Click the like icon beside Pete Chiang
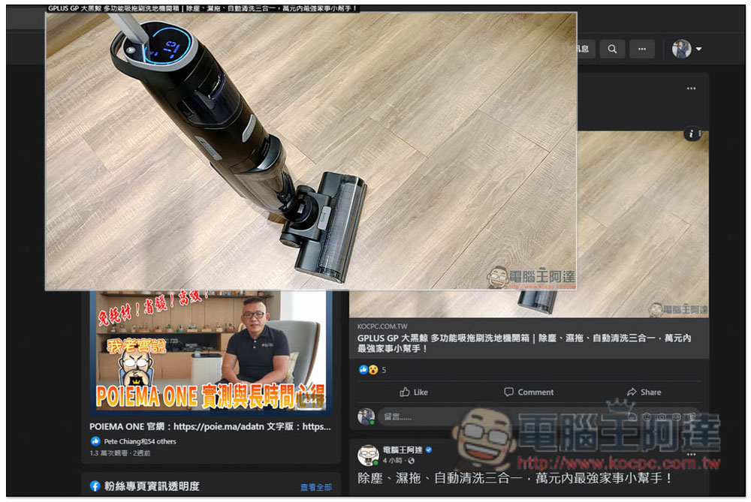 click(x=95, y=441)
